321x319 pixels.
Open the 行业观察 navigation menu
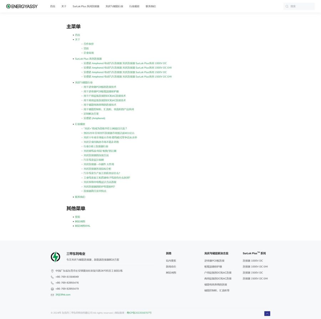134,6
